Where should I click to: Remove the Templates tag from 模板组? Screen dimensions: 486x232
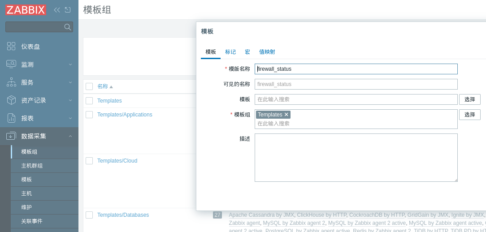(x=286, y=115)
